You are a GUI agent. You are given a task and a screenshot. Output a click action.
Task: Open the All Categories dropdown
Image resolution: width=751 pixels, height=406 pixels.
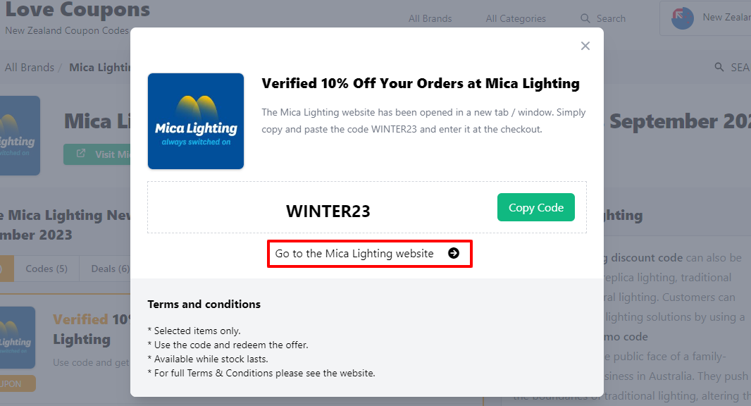515,18
